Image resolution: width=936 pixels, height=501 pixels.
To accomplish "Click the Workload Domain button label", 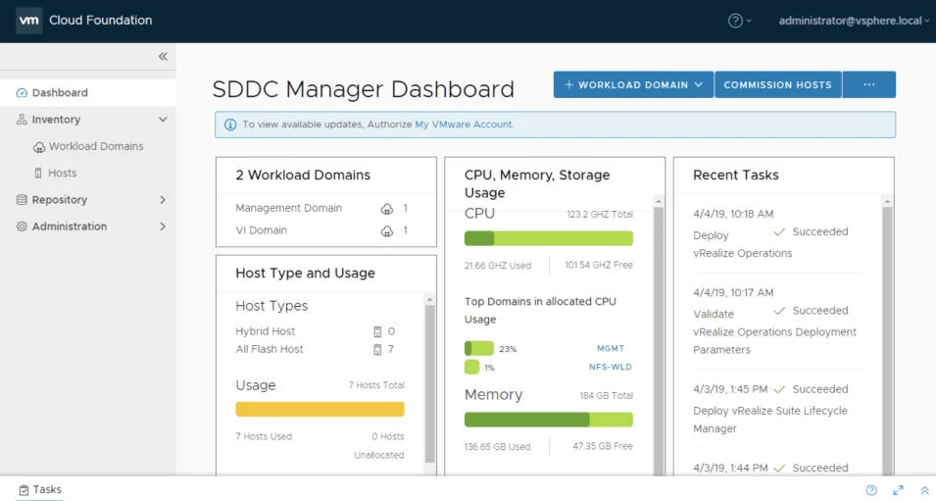I will [x=633, y=84].
